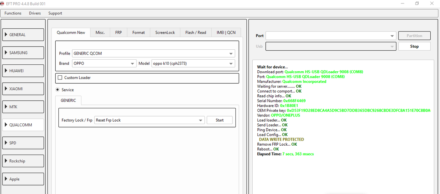
Task: Click the 'Remove FRP Lock... OK' log line
Action: [x=277, y=144]
